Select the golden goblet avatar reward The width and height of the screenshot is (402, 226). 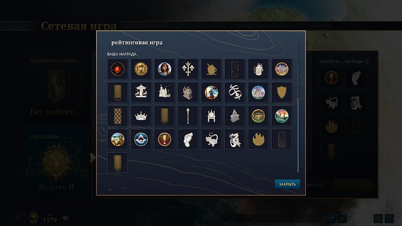[x=164, y=140]
